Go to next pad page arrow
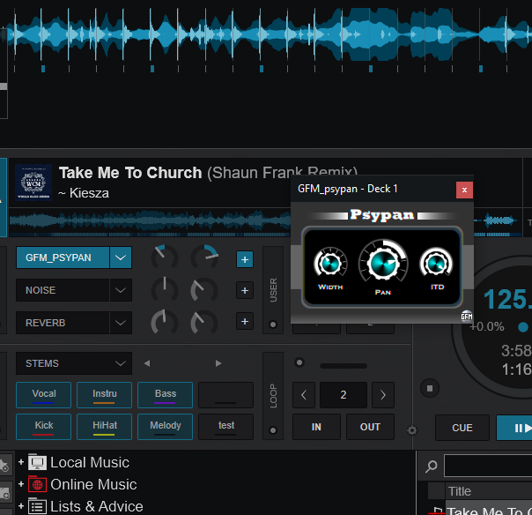532x515 pixels. (218, 363)
